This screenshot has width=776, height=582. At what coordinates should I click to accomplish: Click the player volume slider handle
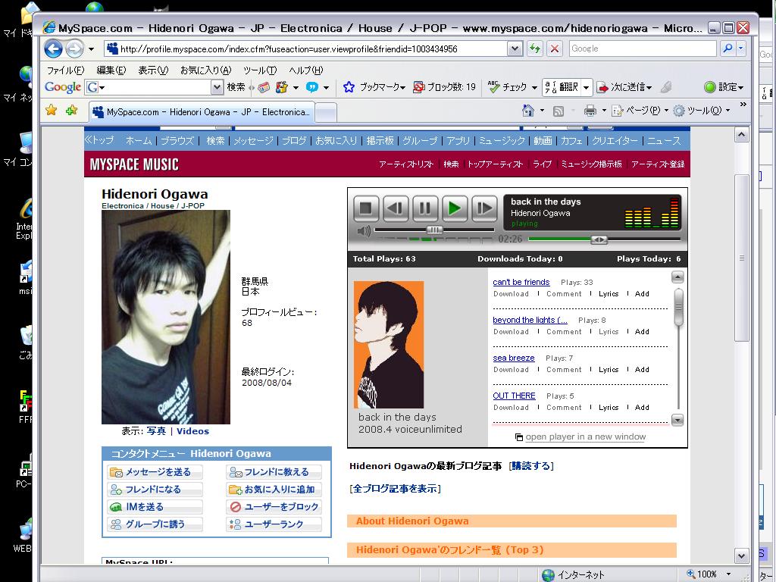pos(434,230)
